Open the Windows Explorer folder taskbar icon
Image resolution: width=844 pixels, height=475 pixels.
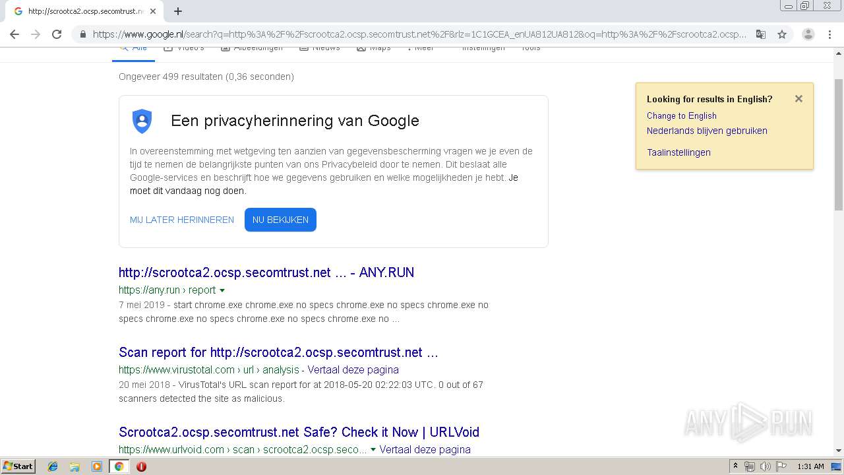pyautogui.click(x=75, y=466)
